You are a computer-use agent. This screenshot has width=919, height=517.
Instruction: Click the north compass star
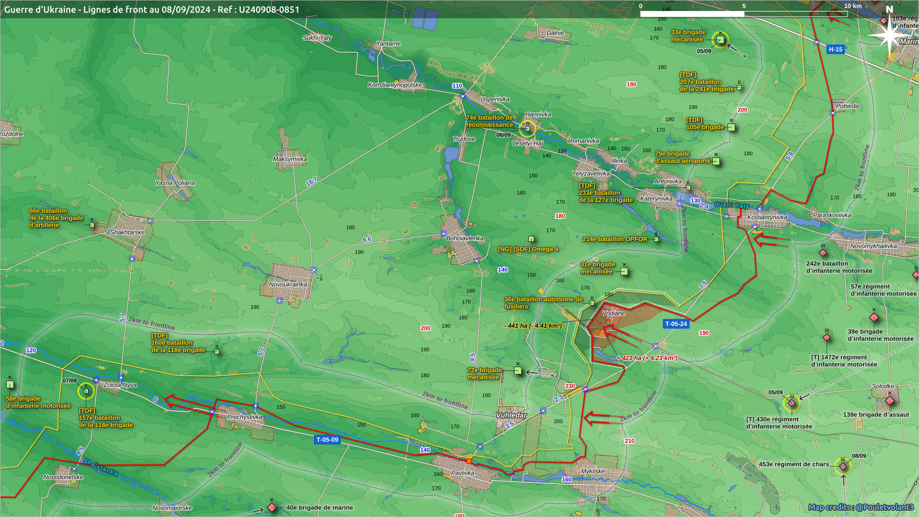click(889, 34)
